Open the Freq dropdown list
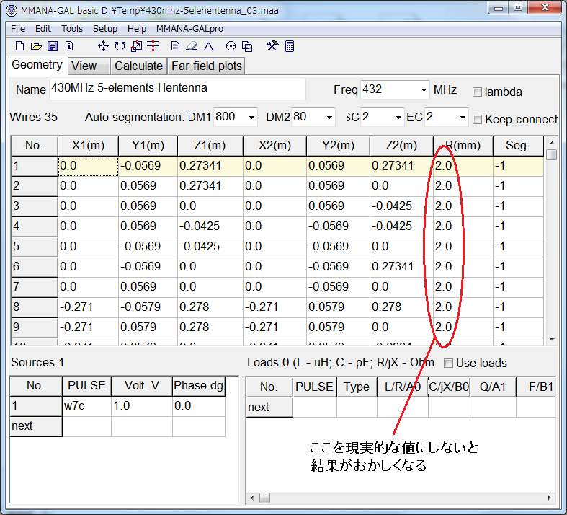 click(423, 89)
